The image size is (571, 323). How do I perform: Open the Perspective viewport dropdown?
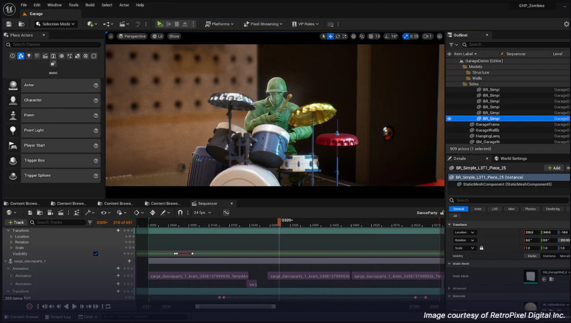[132, 36]
